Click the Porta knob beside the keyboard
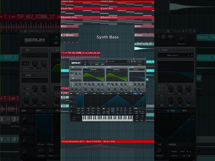Viewport: 215px width, 161px height. [137, 118]
